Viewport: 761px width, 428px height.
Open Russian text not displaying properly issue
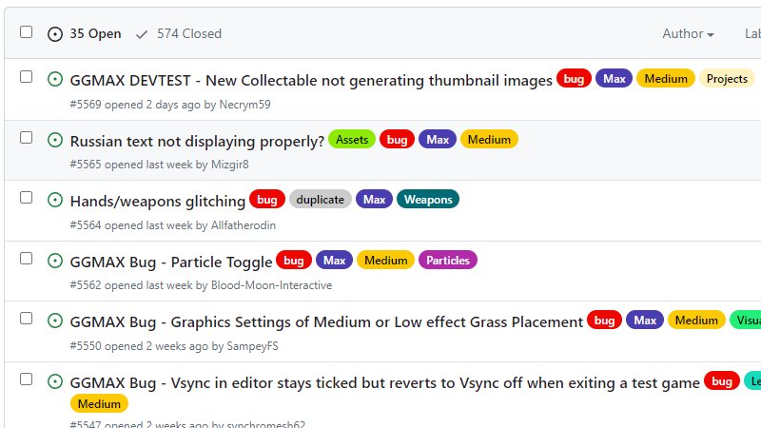point(197,141)
